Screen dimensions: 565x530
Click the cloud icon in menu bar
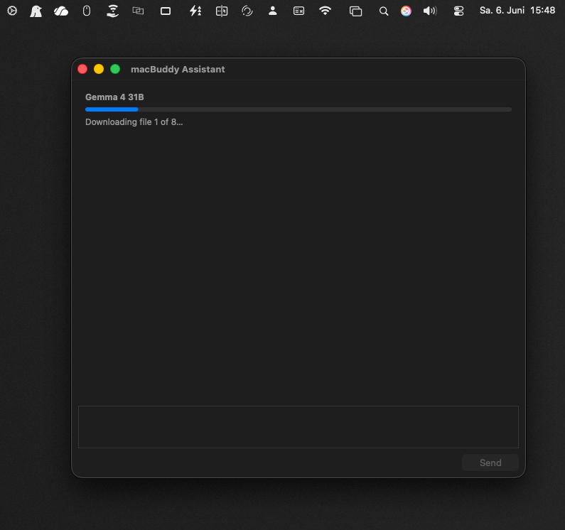(x=61, y=11)
